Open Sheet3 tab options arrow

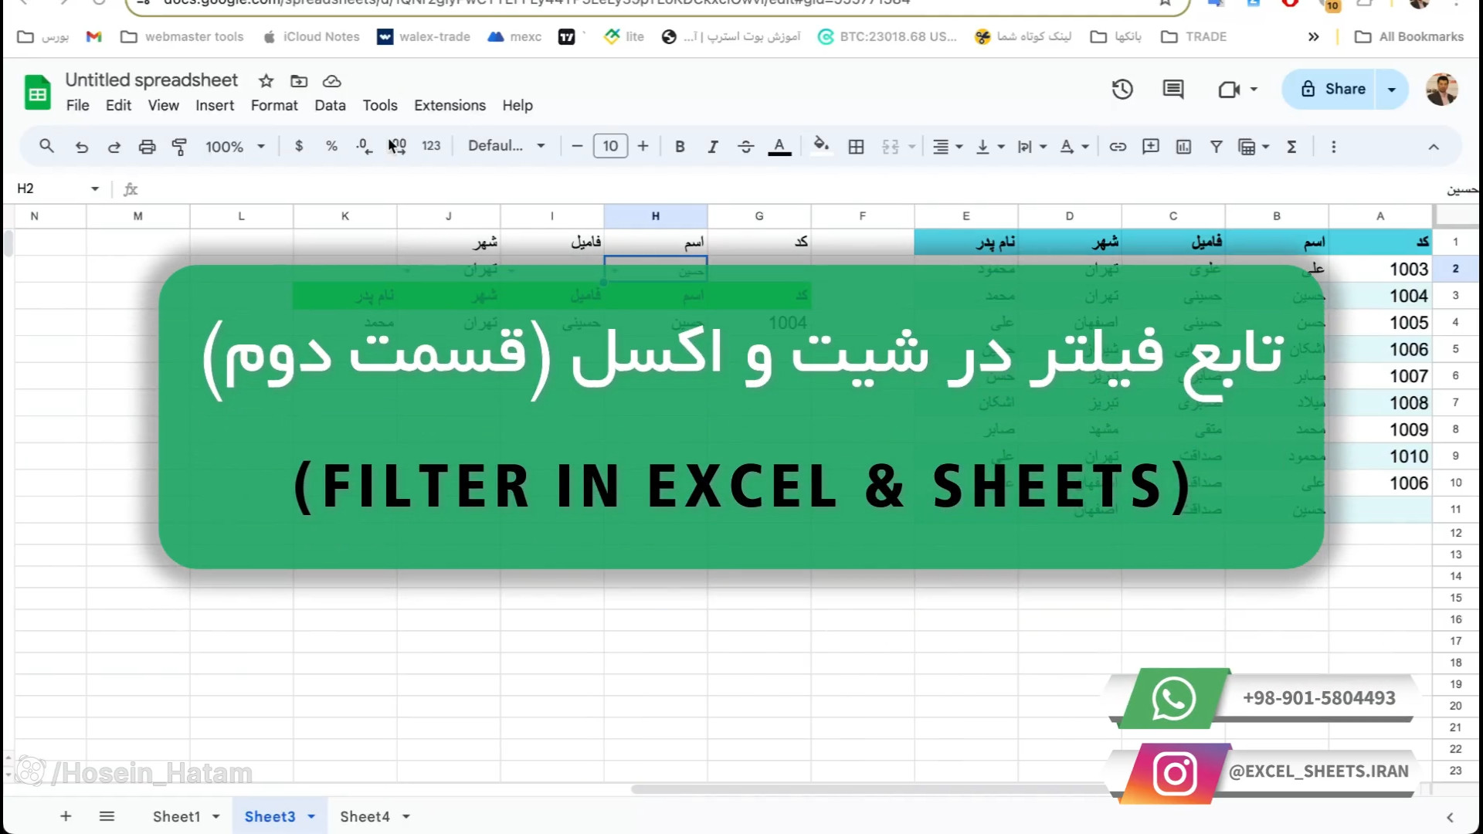tap(311, 816)
